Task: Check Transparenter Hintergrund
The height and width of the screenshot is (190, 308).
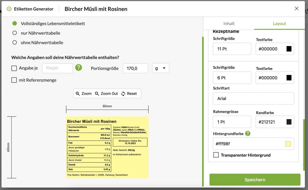Action: 216,155
